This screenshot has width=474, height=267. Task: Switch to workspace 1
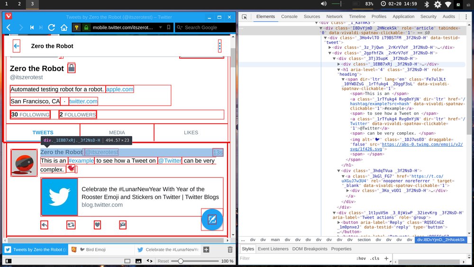click(x=6, y=4)
